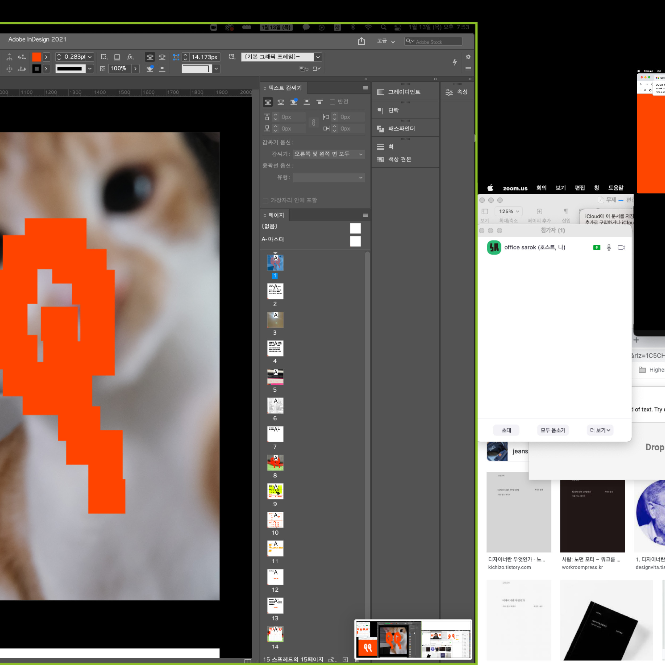Select page 8 thumbnail in Pages panel
Image resolution: width=665 pixels, height=665 pixels.
pyautogui.click(x=275, y=463)
